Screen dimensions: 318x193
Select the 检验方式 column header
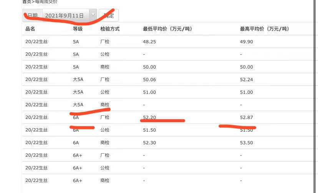(x=110, y=29)
